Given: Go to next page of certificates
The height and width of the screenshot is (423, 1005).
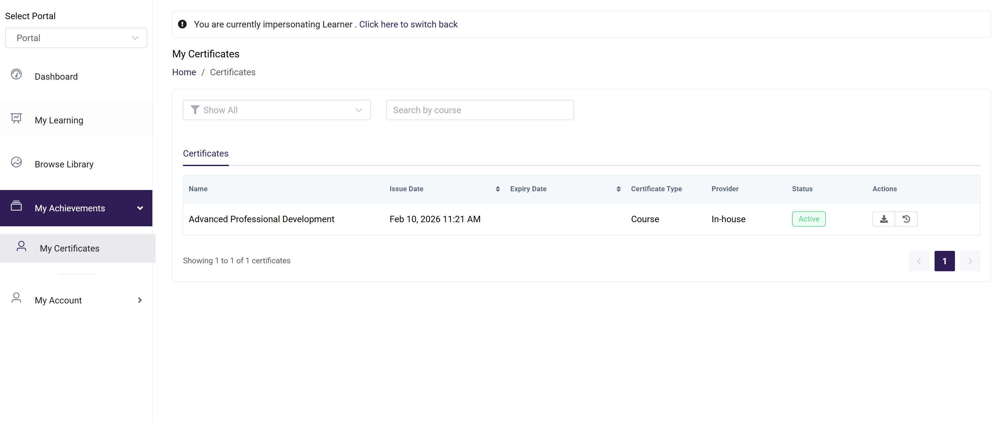Looking at the screenshot, I should 970,261.
